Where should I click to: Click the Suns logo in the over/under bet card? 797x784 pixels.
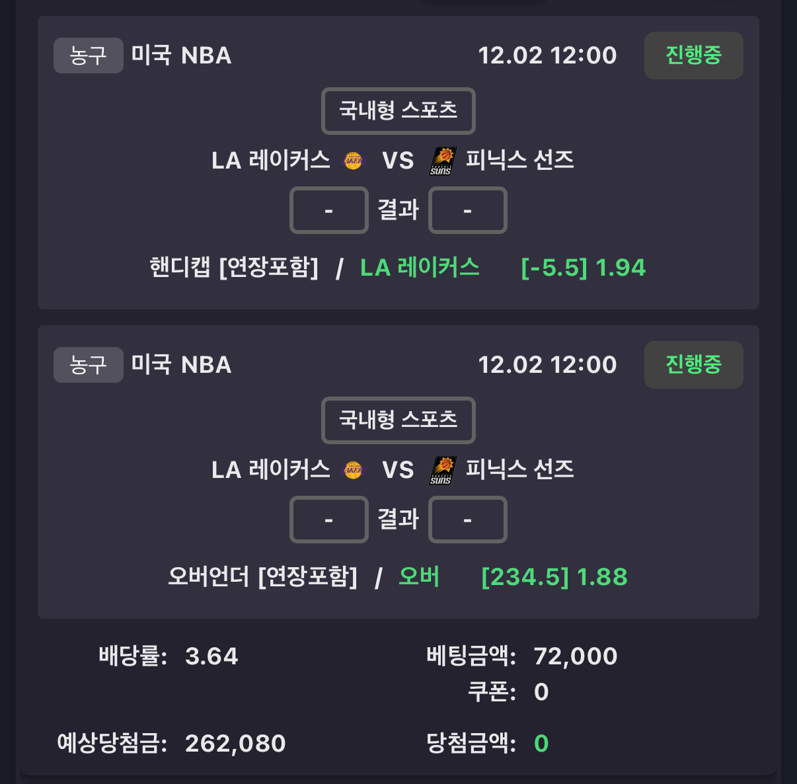[442, 470]
